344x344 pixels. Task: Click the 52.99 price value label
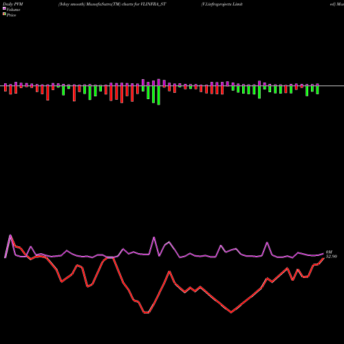(332, 257)
